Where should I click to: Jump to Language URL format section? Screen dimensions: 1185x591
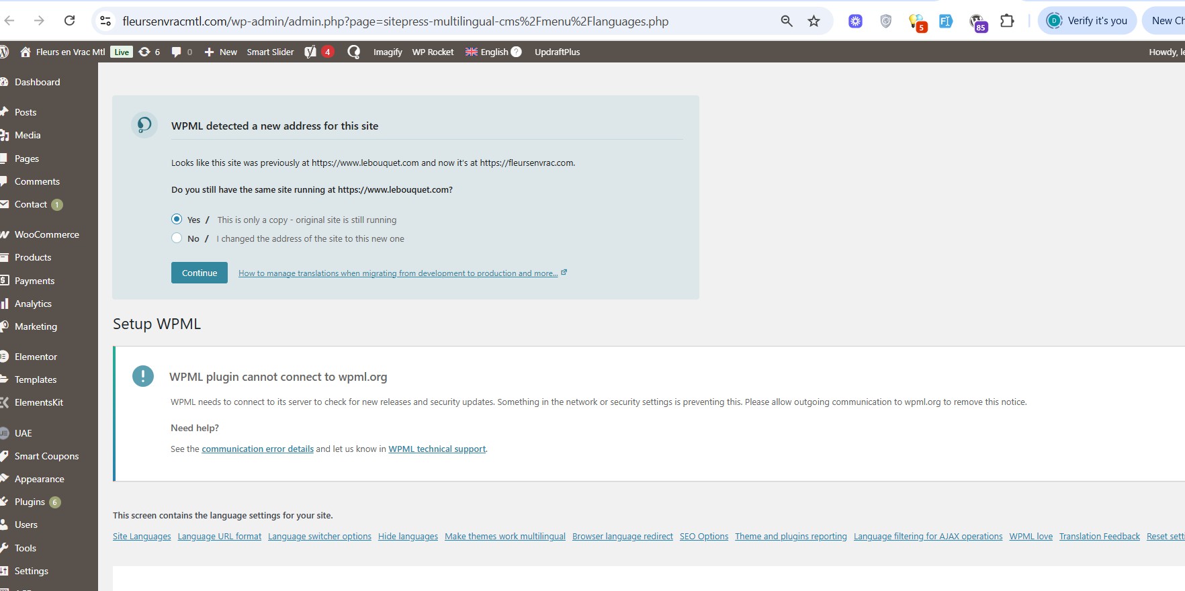click(x=220, y=536)
